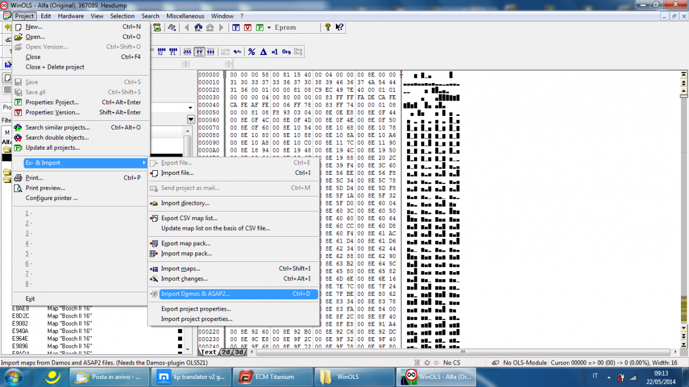This screenshot has width=689, height=387.
Task: Click hexdump address 000010
Action: click(208, 83)
